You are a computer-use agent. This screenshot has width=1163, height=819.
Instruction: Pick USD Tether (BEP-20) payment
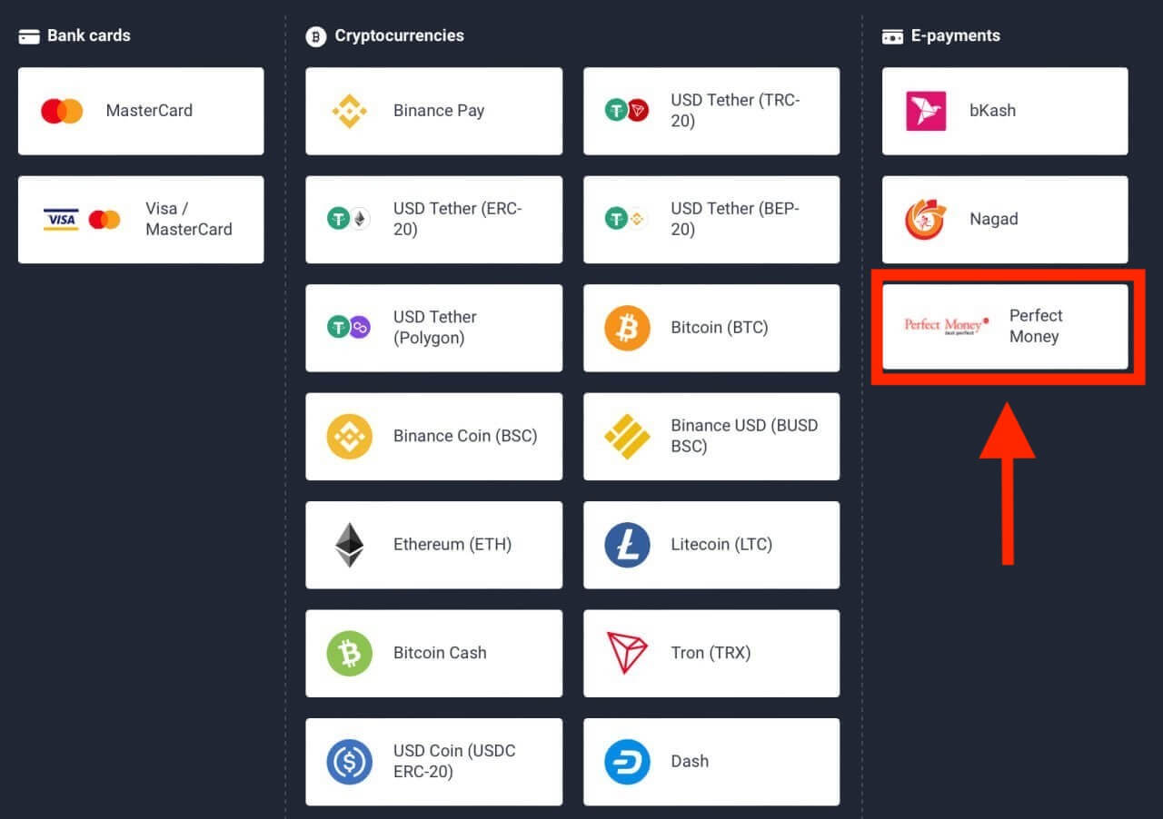pyautogui.click(x=711, y=220)
